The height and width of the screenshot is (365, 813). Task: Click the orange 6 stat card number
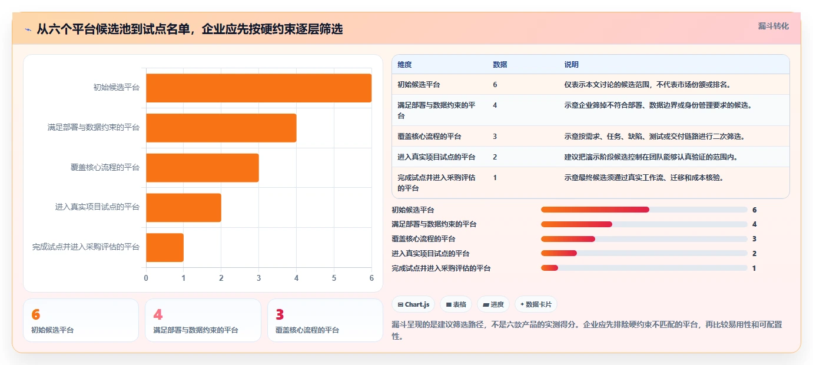(35, 316)
